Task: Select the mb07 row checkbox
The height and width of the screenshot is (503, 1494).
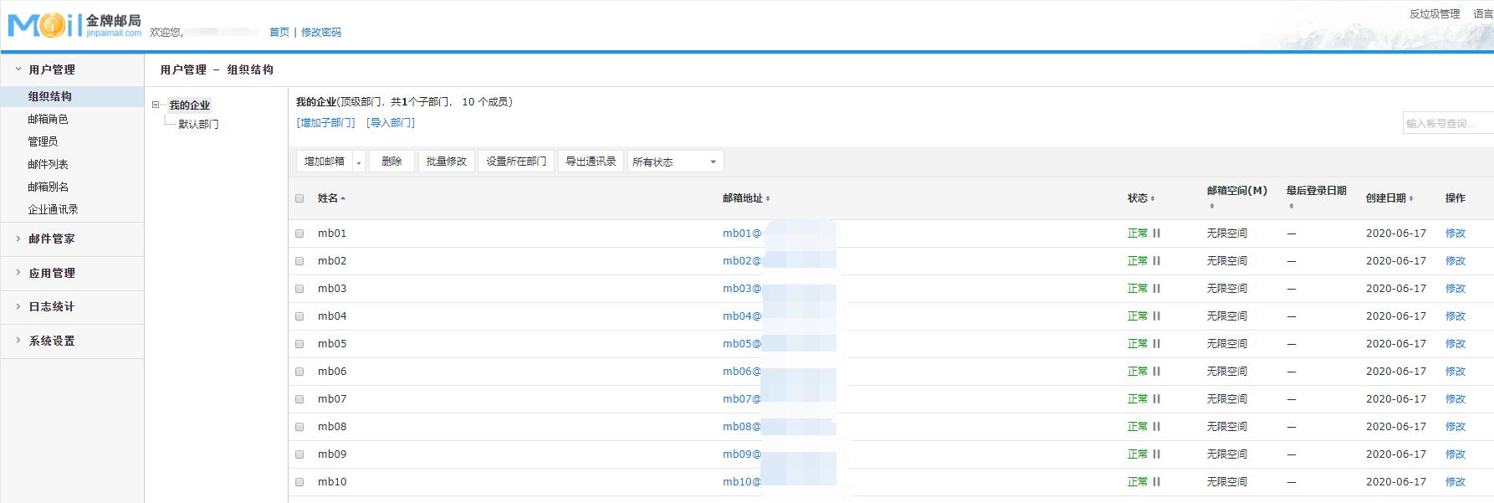Action: coord(299,399)
